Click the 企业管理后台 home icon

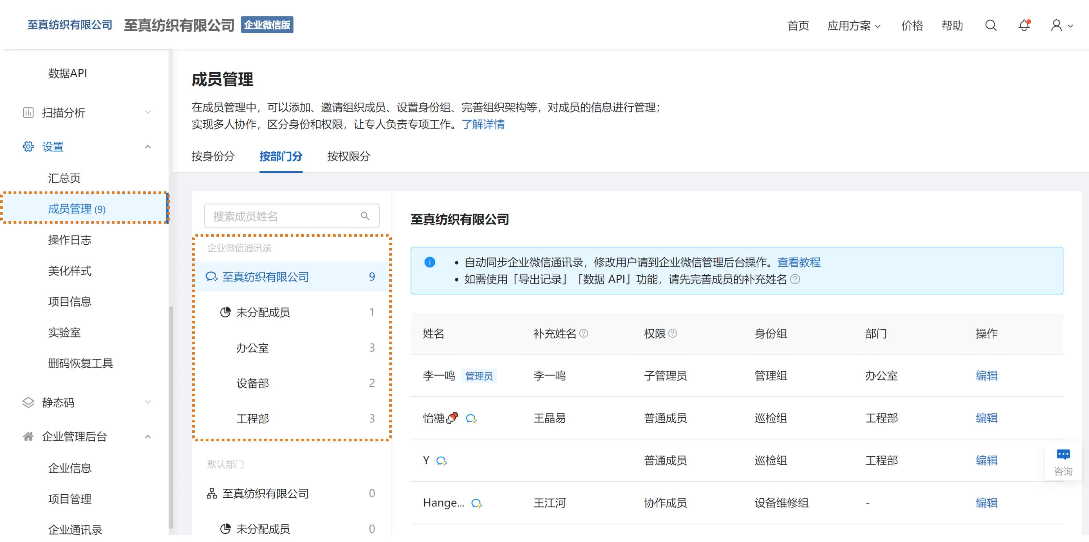[x=28, y=436]
